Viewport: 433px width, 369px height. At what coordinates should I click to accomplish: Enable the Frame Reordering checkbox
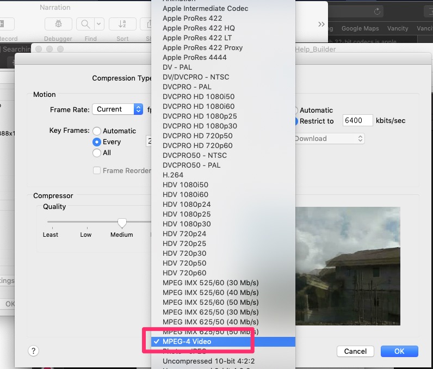97,170
